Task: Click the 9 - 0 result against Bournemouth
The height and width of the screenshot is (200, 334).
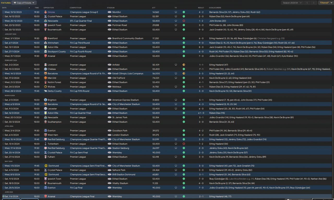Action: click(x=201, y=30)
